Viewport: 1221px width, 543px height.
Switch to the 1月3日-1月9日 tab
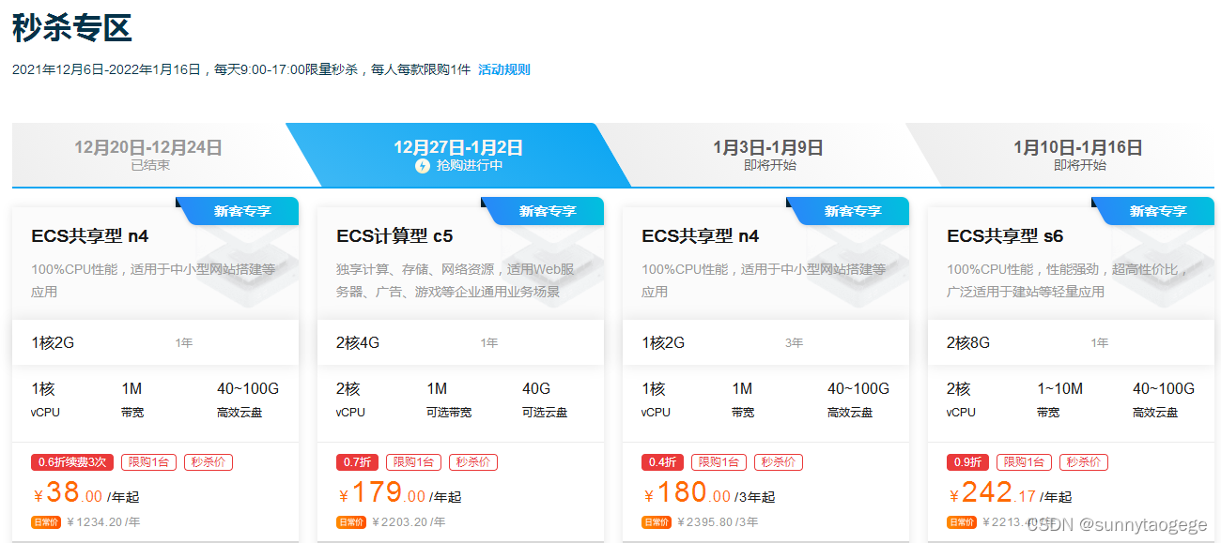tap(768, 155)
